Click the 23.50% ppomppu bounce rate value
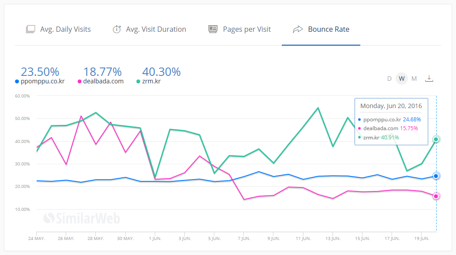This screenshot has width=456, height=255. (40, 71)
